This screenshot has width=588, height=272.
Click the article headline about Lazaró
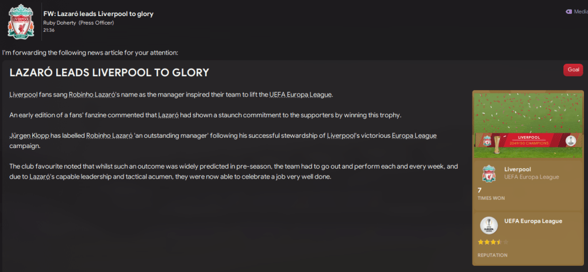point(109,73)
